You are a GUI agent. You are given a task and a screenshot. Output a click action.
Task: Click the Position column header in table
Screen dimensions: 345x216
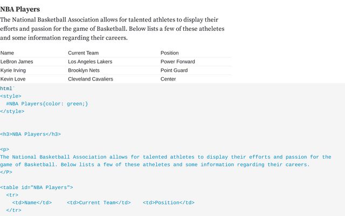pos(169,53)
